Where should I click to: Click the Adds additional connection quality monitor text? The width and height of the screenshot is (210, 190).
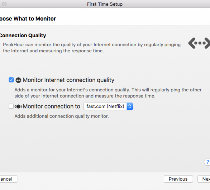point(62,116)
